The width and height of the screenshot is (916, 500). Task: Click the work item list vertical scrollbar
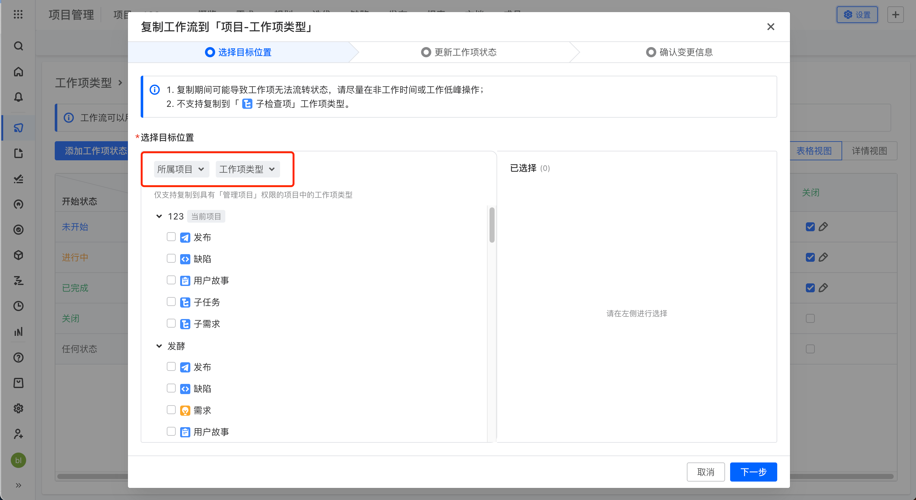tap(492, 225)
